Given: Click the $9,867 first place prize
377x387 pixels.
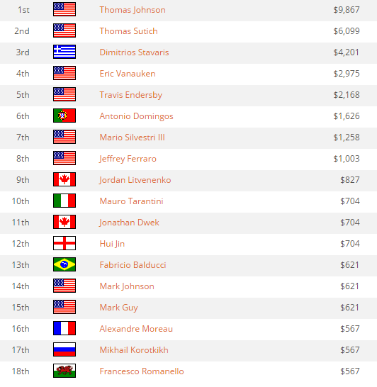Looking at the screenshot, I should pos(347,10).
